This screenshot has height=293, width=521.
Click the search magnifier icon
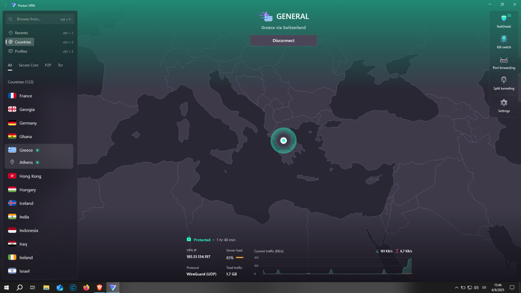(10, 19)
